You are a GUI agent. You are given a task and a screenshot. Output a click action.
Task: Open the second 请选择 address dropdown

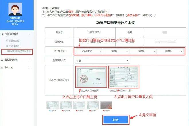click(x=115, y=51)
